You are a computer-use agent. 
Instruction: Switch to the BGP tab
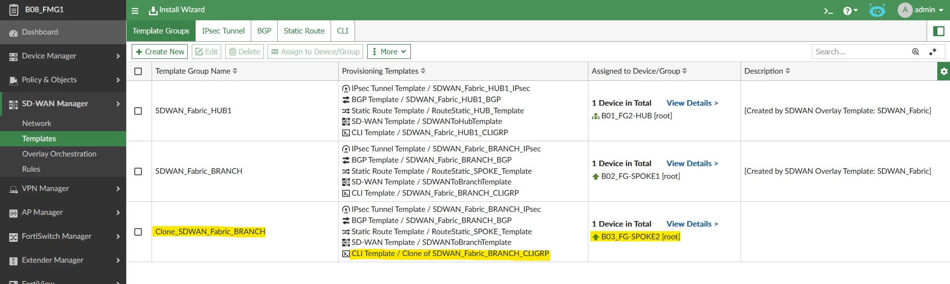pos(264,31)
